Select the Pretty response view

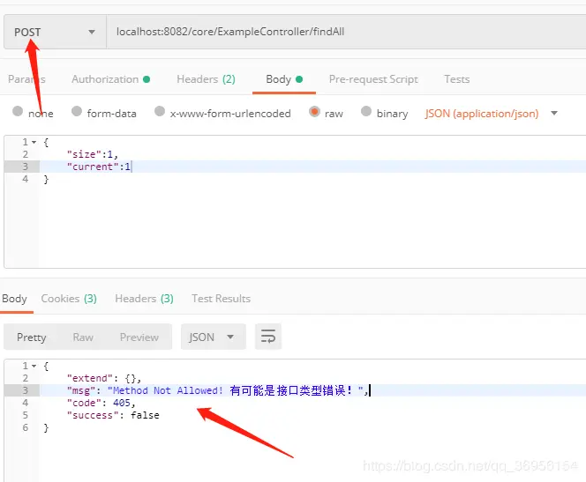point(32,337)
